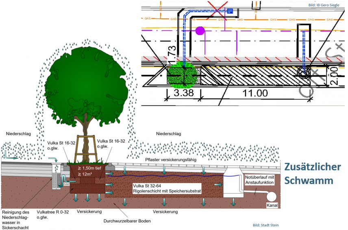The image size is (348, 230).
Task: Select the 'Pflaster versickerungsfähig' label
Action: click(x=169, y=160)
